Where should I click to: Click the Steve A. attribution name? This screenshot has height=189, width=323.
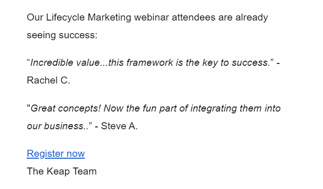119,126
